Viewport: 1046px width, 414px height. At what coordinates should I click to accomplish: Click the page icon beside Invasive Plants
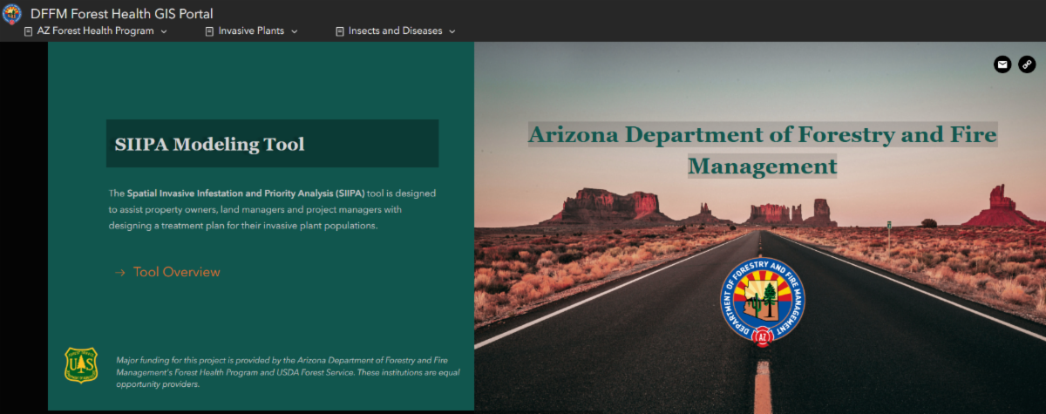point(209,31)
